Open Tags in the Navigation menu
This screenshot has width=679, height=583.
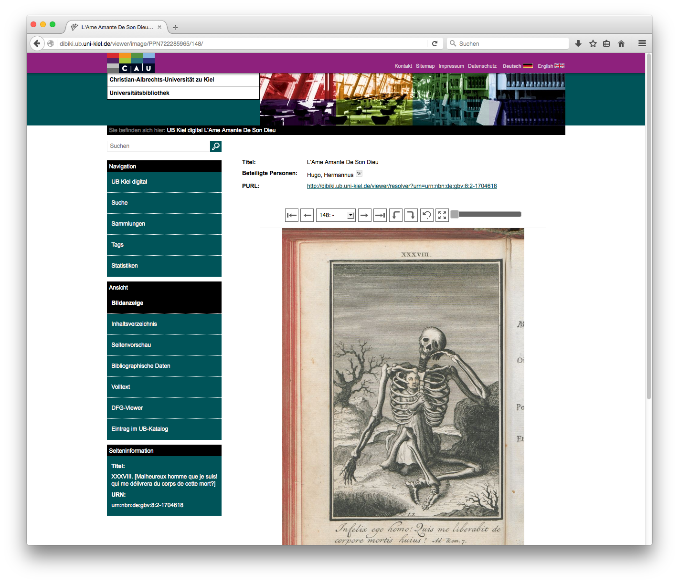tap(164, 245)
